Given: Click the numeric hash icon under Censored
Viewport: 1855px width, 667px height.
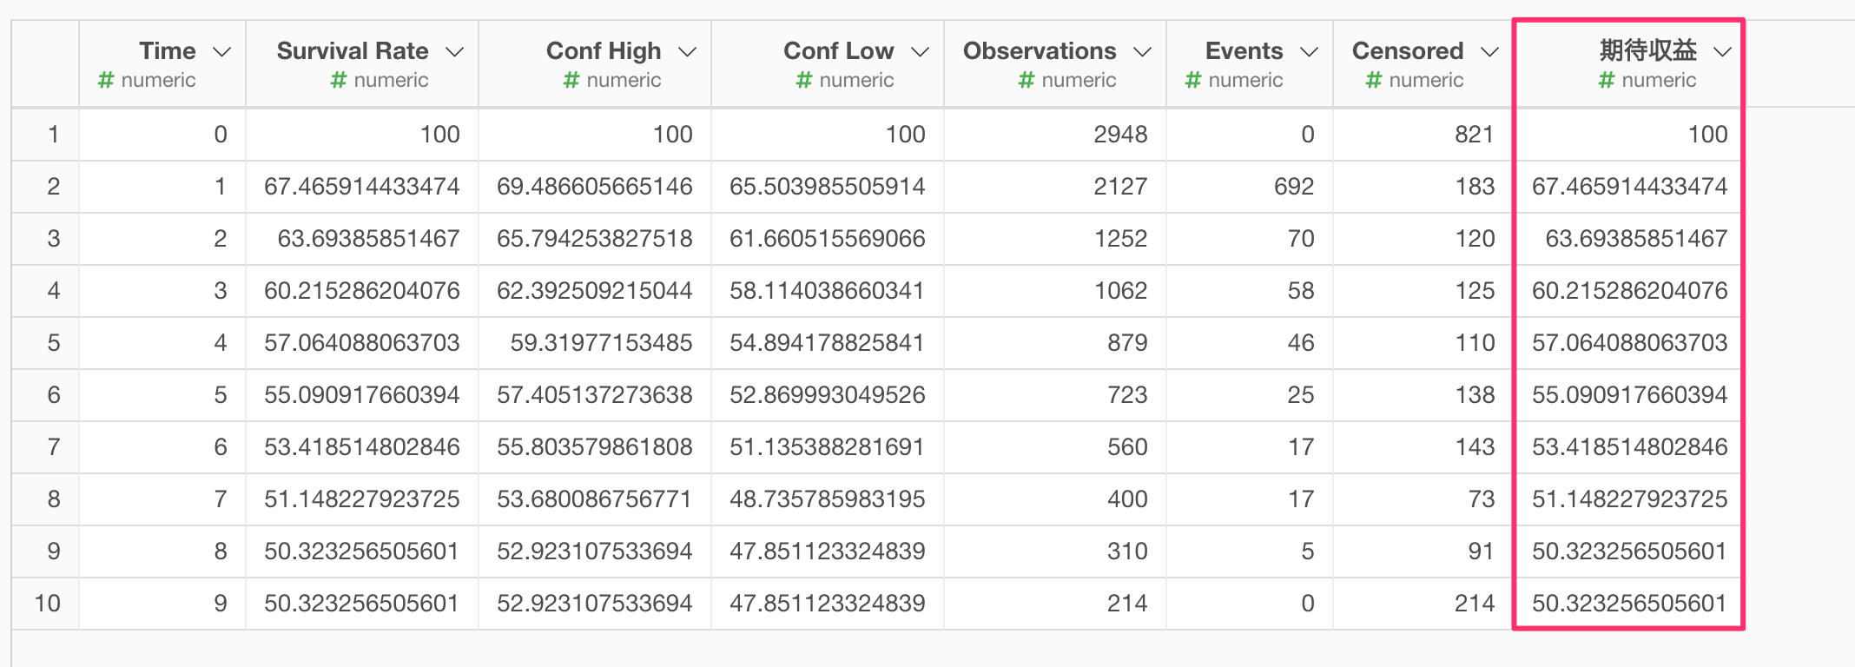Looking at the screenshot, I should pyautogui.click(x=1374, y=81).
